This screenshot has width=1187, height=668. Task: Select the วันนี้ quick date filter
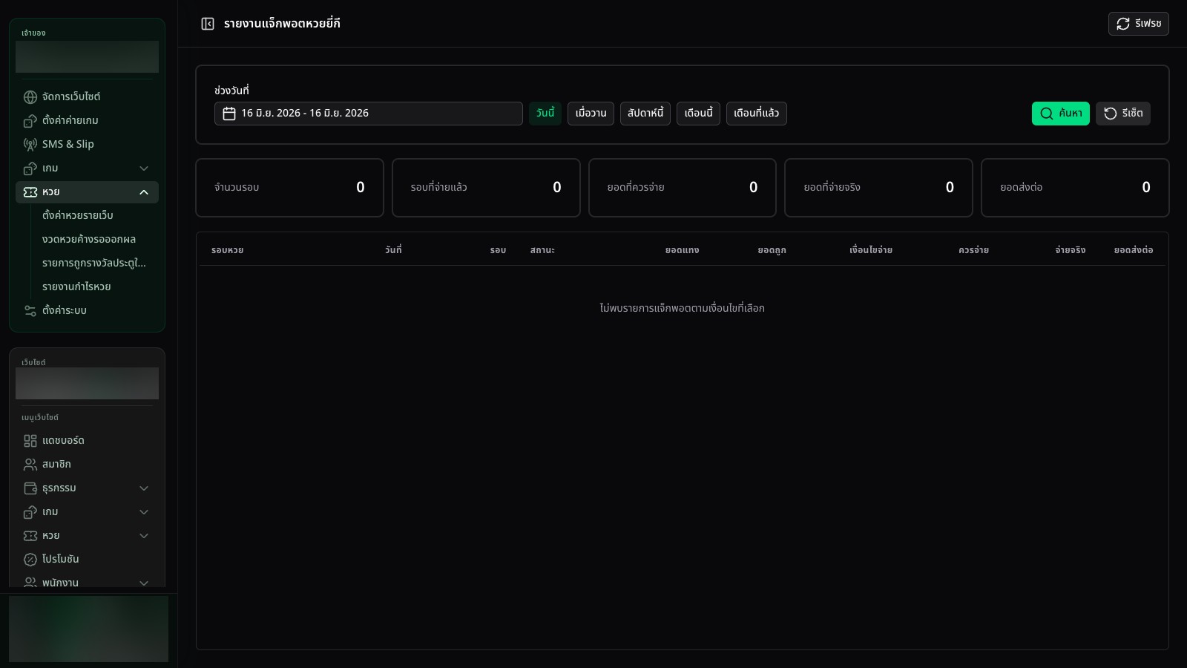coord(545,114)
